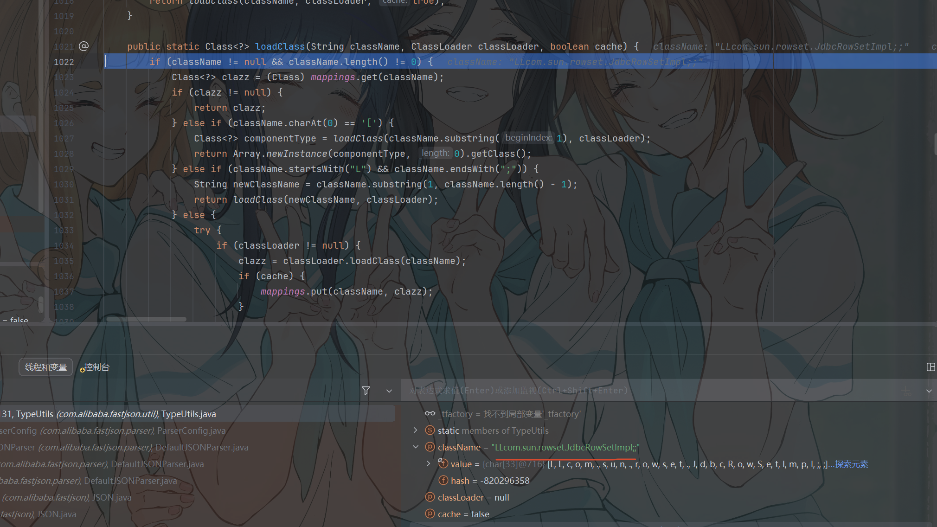
Task: Select the TypeUtils.java stack frame
Action: (x=197, y=413)
